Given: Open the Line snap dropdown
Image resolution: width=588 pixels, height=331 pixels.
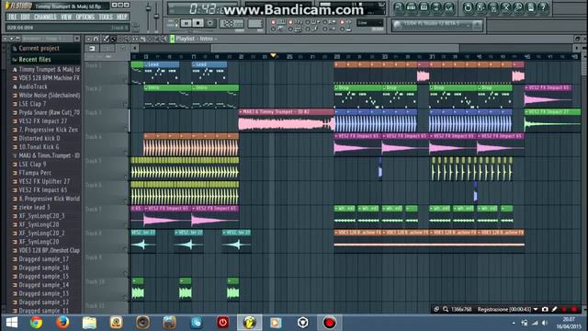Looking at the screenshot, I should (x=369, y=22).
